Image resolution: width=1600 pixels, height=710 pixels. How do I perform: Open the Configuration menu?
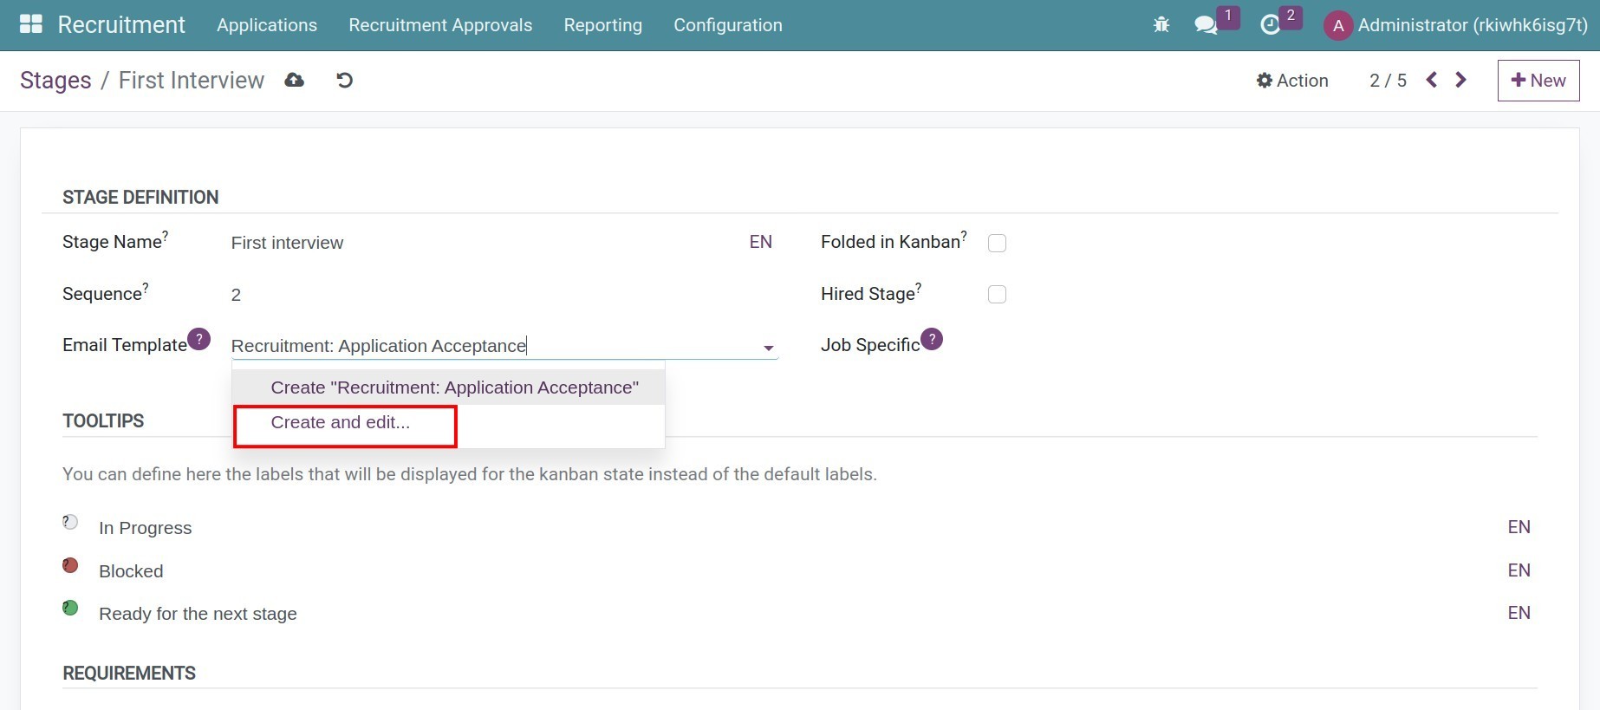pyautogui.click(x=727, y=25)
